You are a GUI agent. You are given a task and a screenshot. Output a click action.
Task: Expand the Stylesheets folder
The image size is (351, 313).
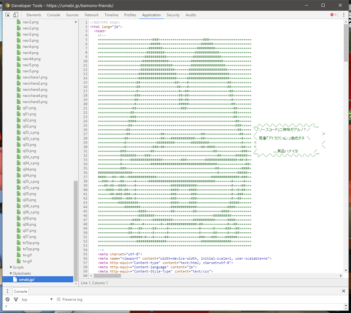(x=11, y=273)
